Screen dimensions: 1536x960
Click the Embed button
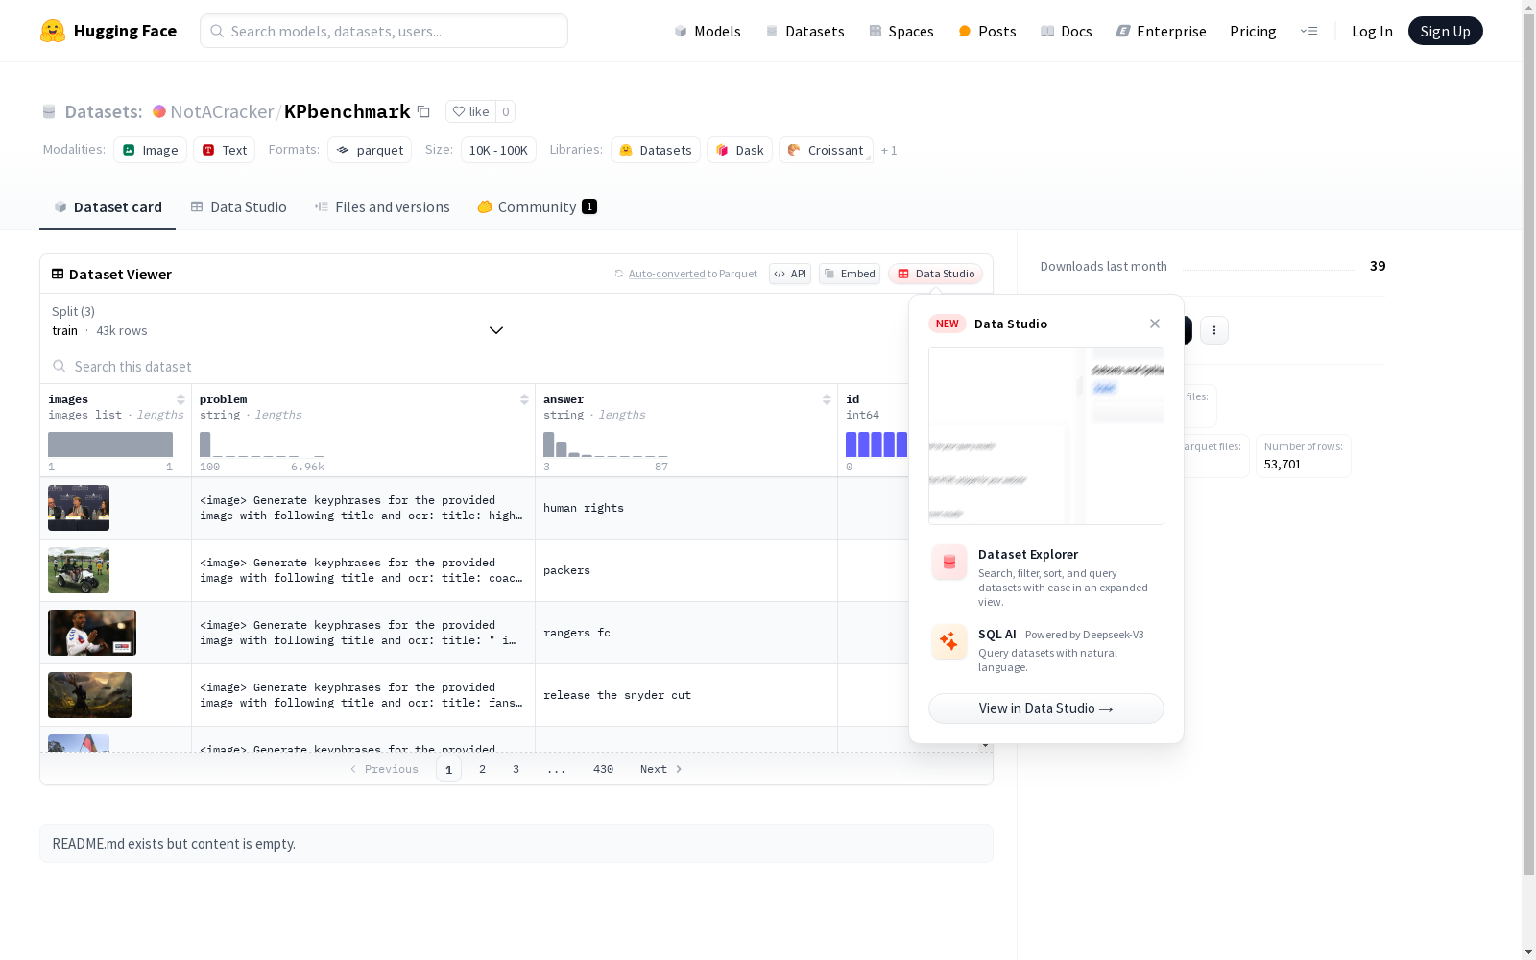[x=850, y=274]
